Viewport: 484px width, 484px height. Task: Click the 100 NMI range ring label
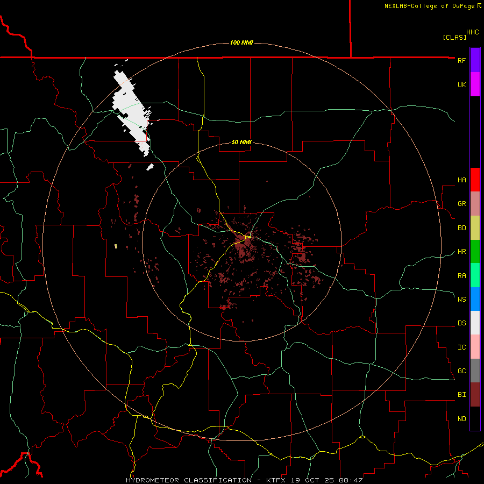tap(241, 42)
